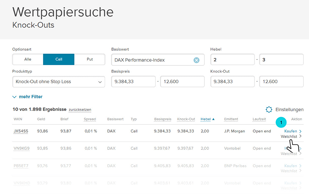Open the Produkttyp dropdown
The width and height of the screenshot is (309, 194).
tap(59, 82)
